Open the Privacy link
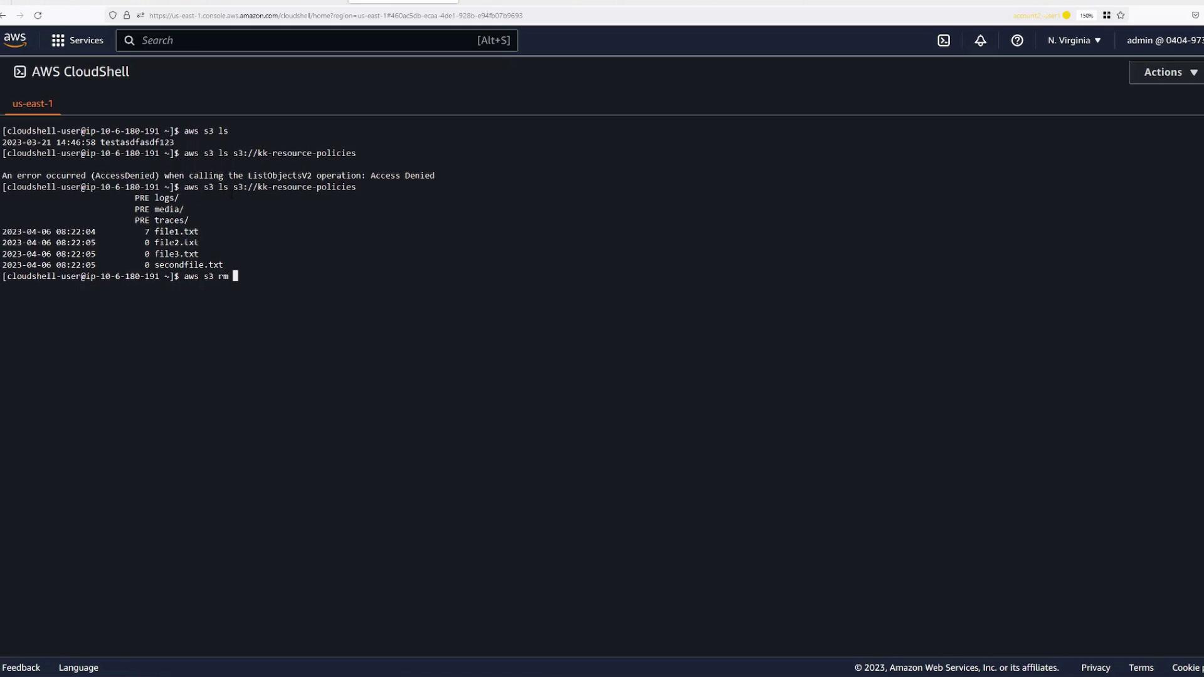 (x=1095, y=668)
